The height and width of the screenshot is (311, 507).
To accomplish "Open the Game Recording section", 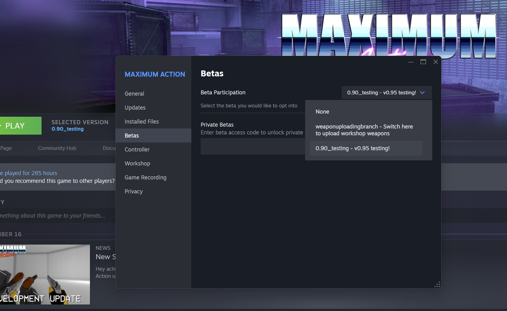I will [153, 178].
